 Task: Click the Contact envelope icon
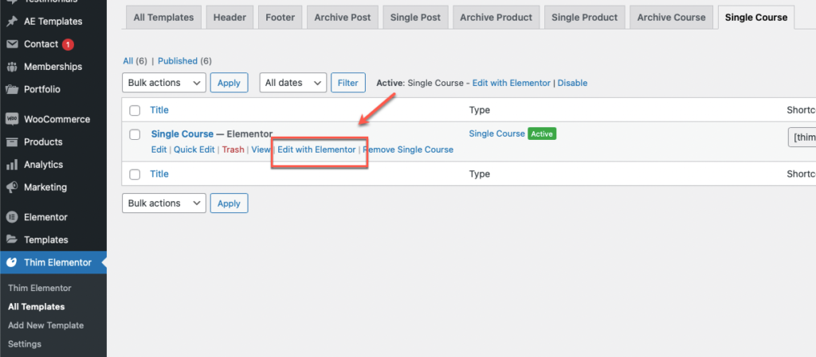click(x=11, y=45)
